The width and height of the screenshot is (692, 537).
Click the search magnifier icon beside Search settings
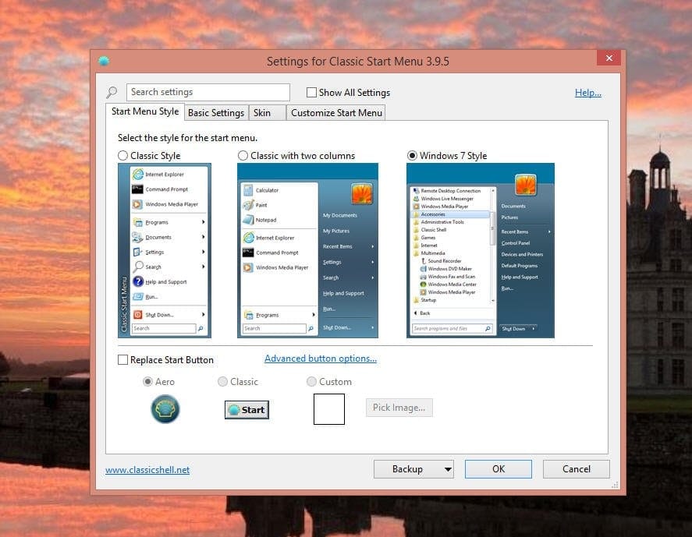point(112,92)
